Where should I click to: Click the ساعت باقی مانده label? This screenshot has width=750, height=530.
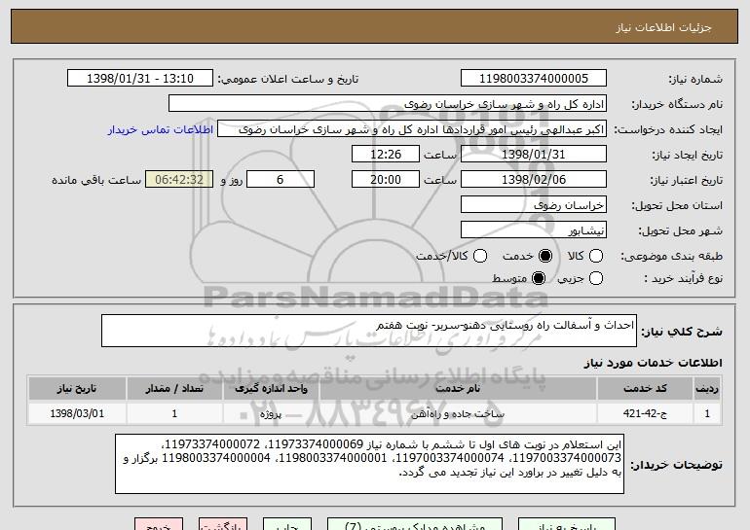(x=96, y=180)
